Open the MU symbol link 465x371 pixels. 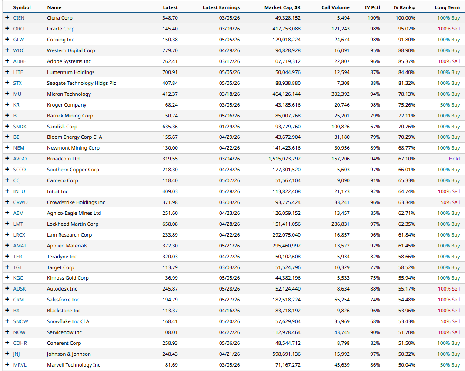(17, 94)
